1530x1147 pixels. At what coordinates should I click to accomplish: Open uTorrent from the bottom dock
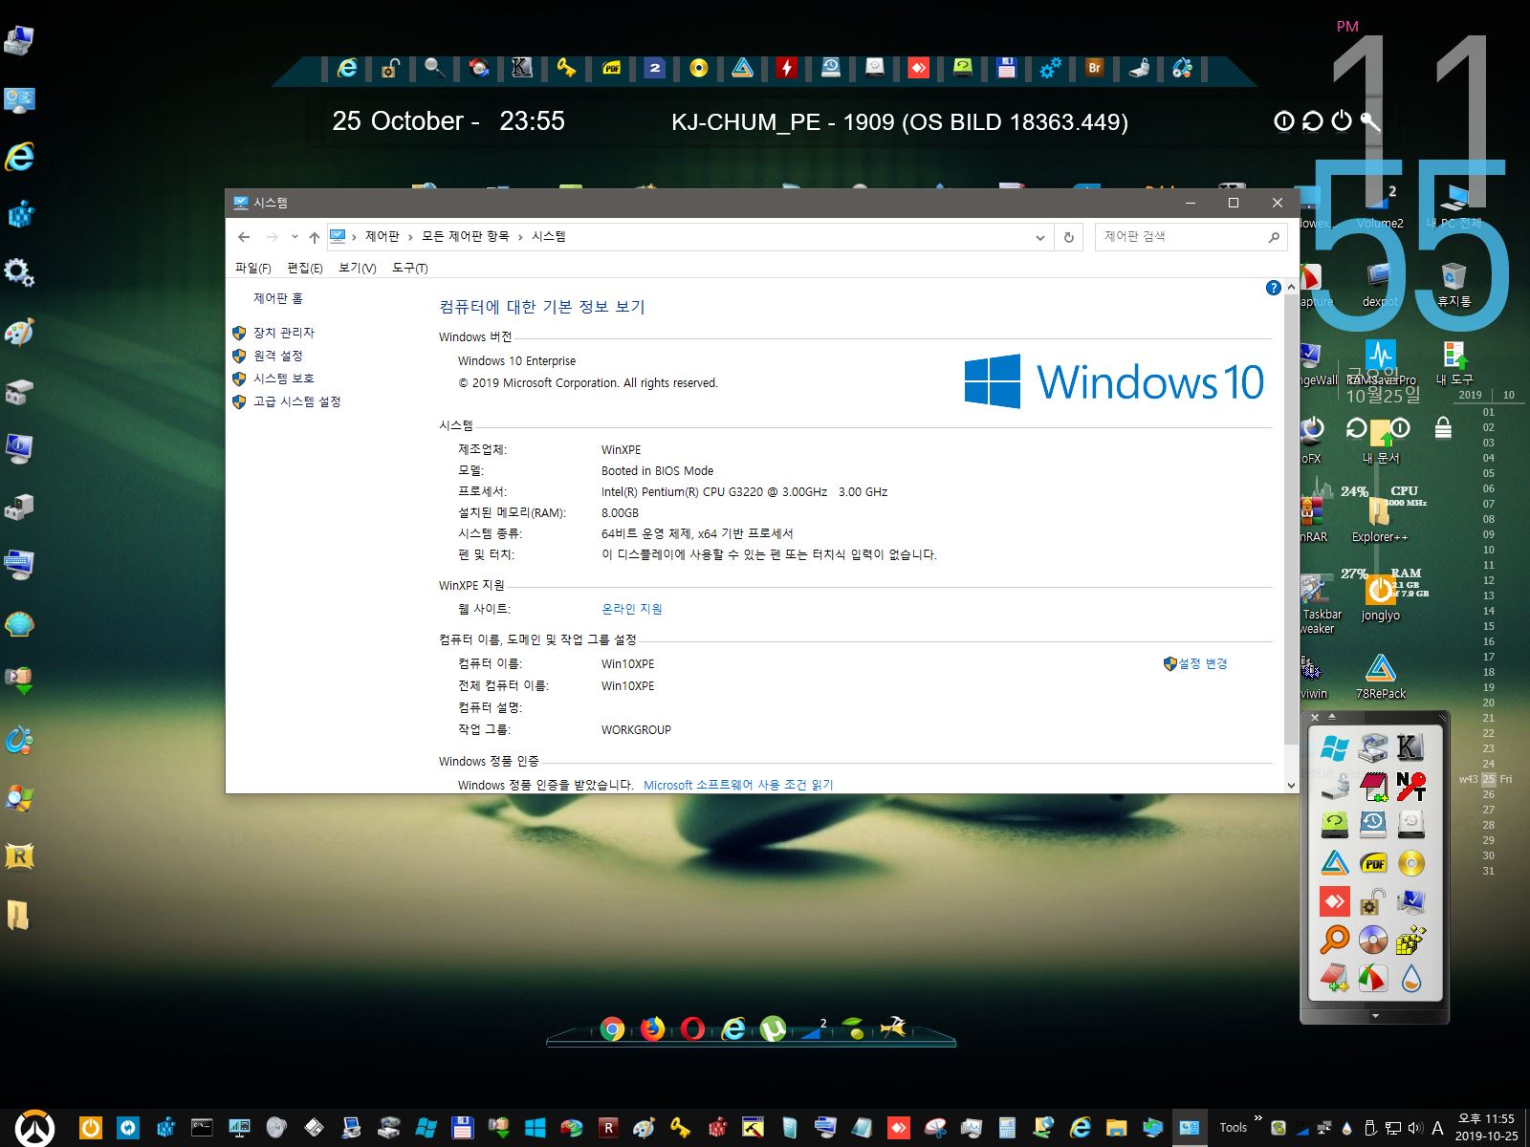[x=773, y=1028]
